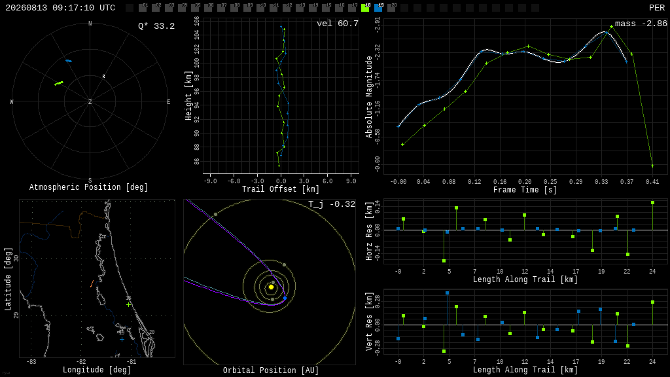Click the station 01 box in top bar
Screen dimensions: 670x377
tap(143, 8)
